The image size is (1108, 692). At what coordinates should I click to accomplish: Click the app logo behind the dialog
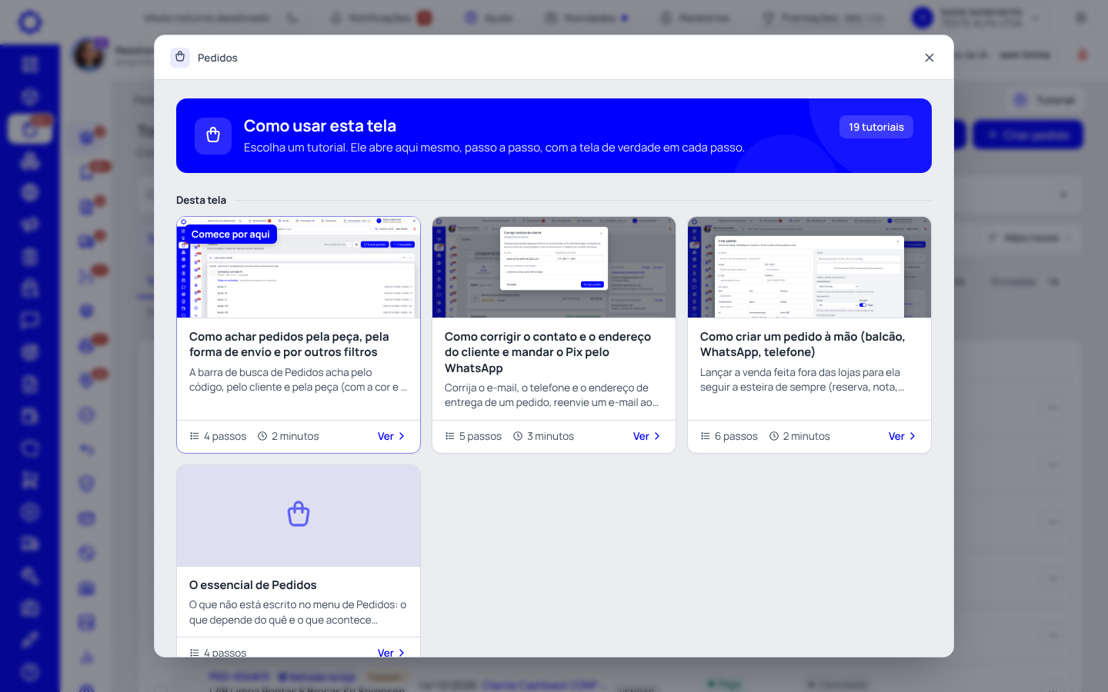(x=30, y=22)
